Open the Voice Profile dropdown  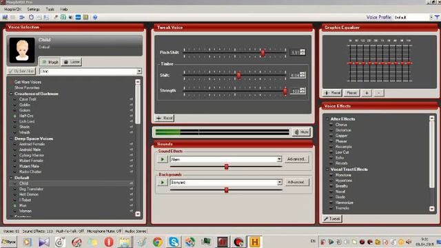coord(431,17)
